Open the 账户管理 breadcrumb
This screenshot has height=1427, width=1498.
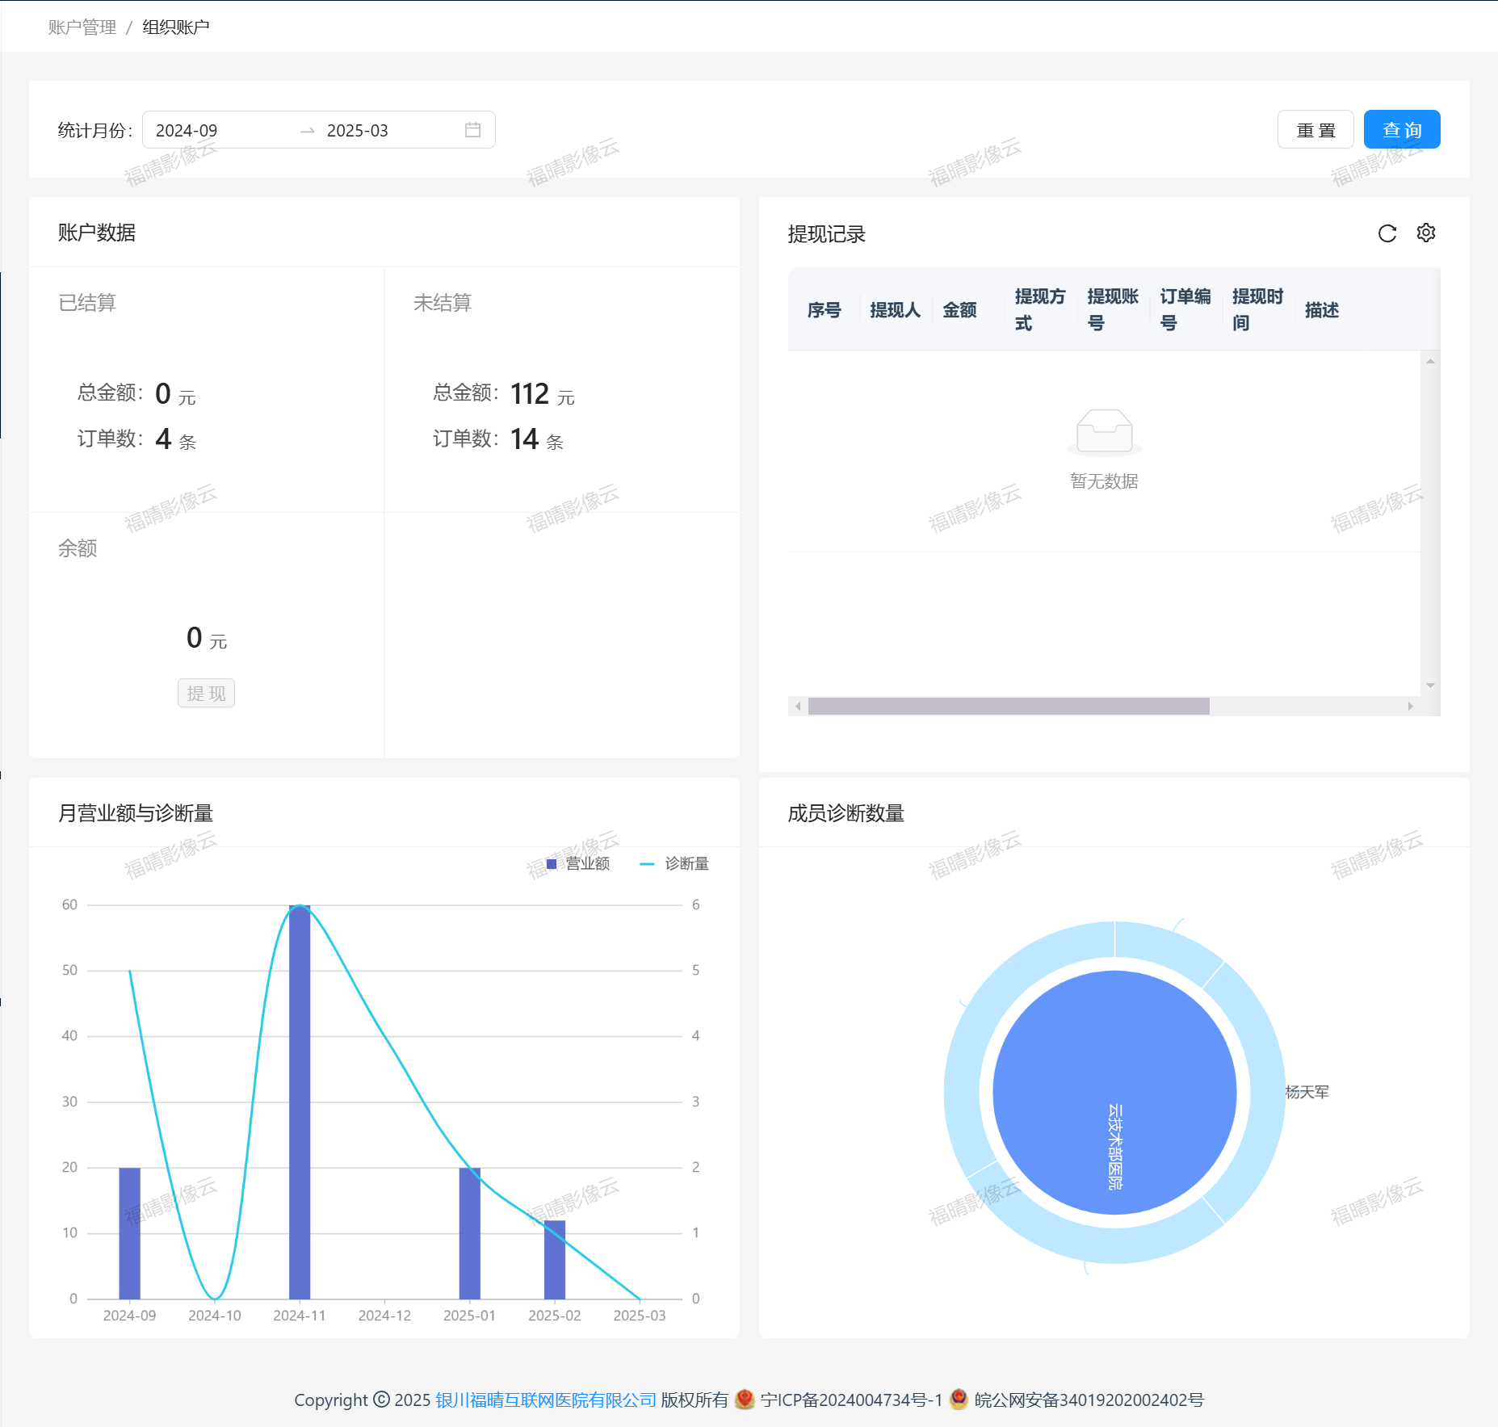(x=82, y=27)
